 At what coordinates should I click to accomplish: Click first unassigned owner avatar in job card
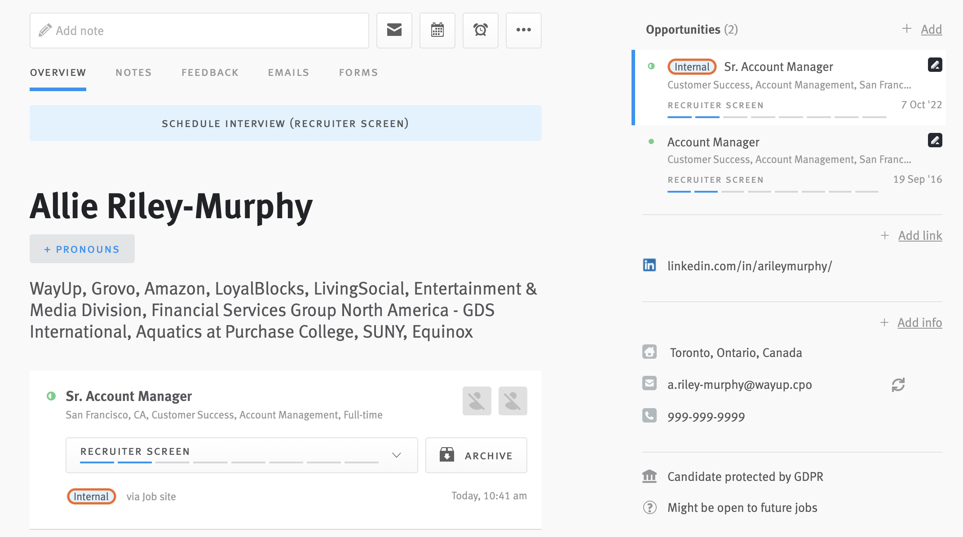click(x=477, y=401)
